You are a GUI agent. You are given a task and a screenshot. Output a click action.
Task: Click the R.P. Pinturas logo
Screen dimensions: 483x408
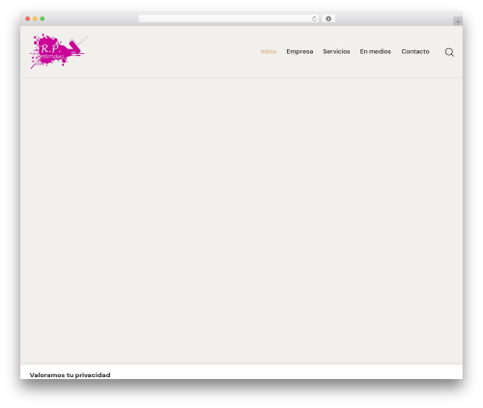coord(58,51)
